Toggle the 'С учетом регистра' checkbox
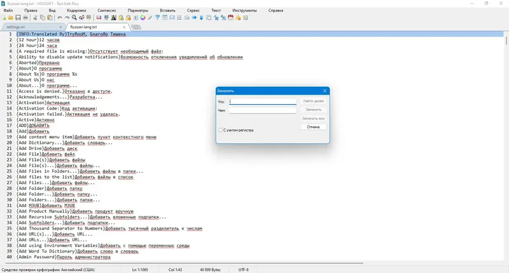This screenshot has height=273, width=509. (220, 130)
